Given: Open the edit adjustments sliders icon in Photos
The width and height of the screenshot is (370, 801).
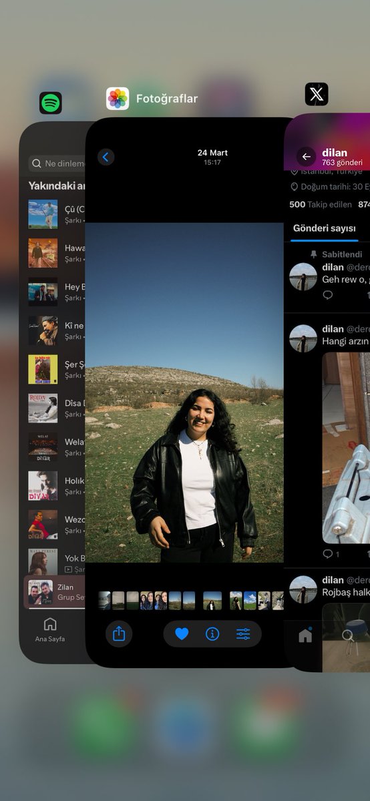Looking at the screenshot, I should (243, 634).
